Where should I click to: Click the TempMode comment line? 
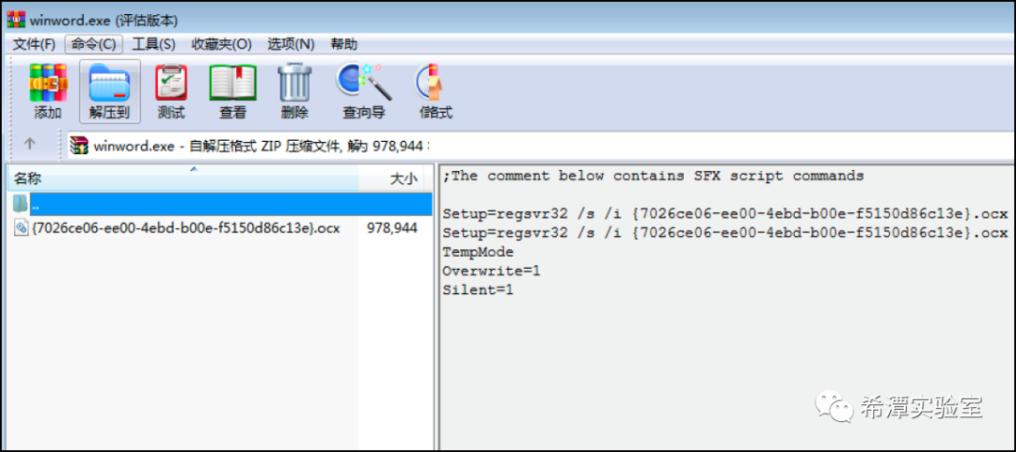point(478,252)
